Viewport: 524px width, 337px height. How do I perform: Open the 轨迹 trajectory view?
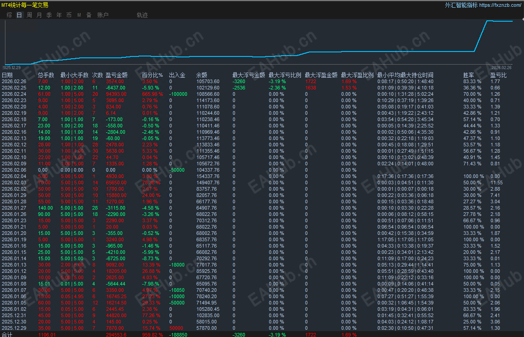(143, 15)
